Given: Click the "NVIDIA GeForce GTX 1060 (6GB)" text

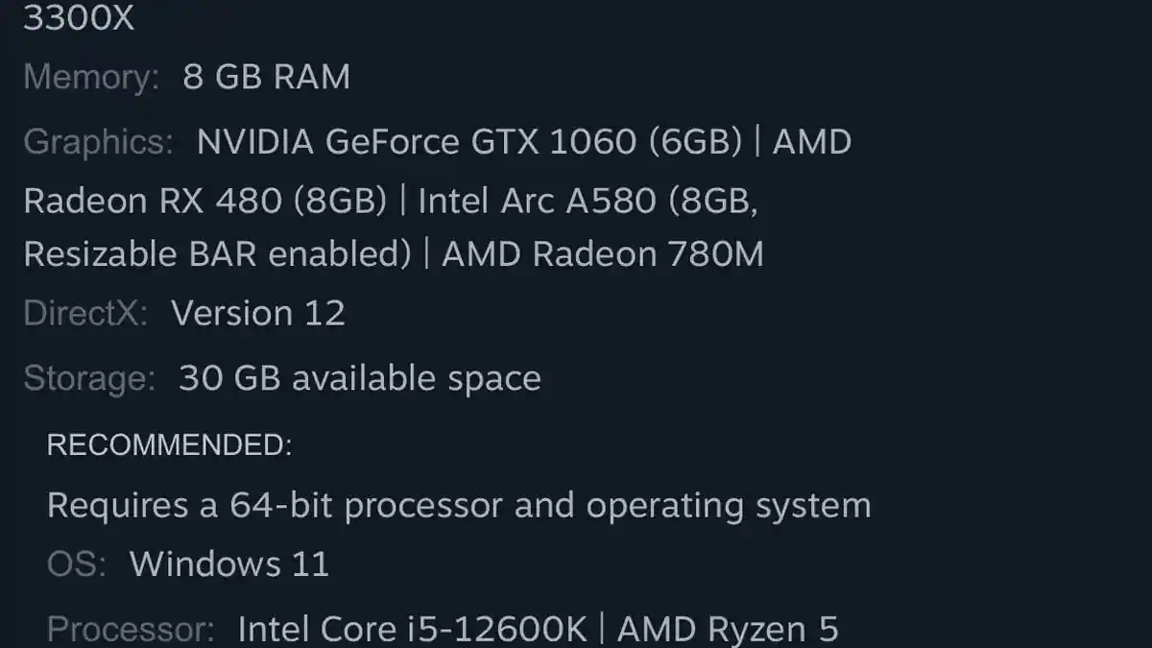Looking at the screenshot, I should (x=469, y=142).
